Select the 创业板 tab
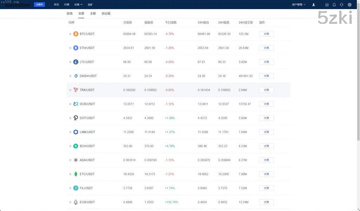Viewport: 360px width, 211px height. coord(106,13)
